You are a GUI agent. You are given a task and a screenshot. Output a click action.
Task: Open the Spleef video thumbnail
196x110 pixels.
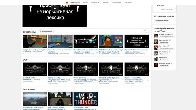tap(60, 41)
